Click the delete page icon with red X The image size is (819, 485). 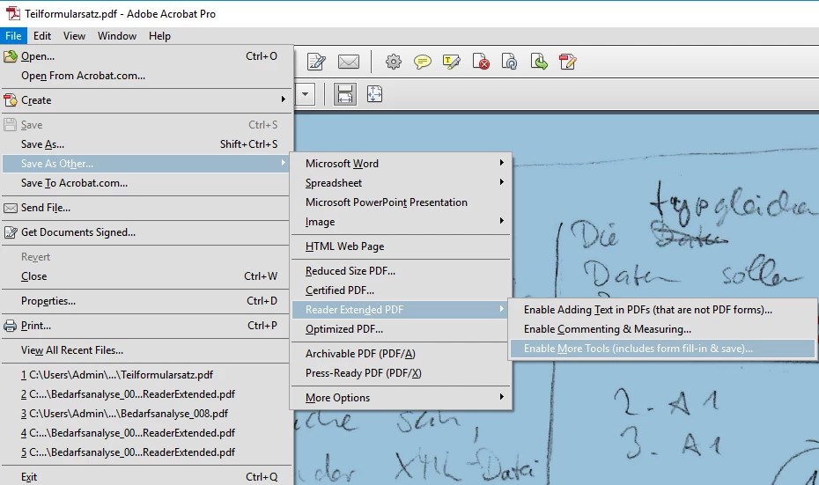(481, 62)
